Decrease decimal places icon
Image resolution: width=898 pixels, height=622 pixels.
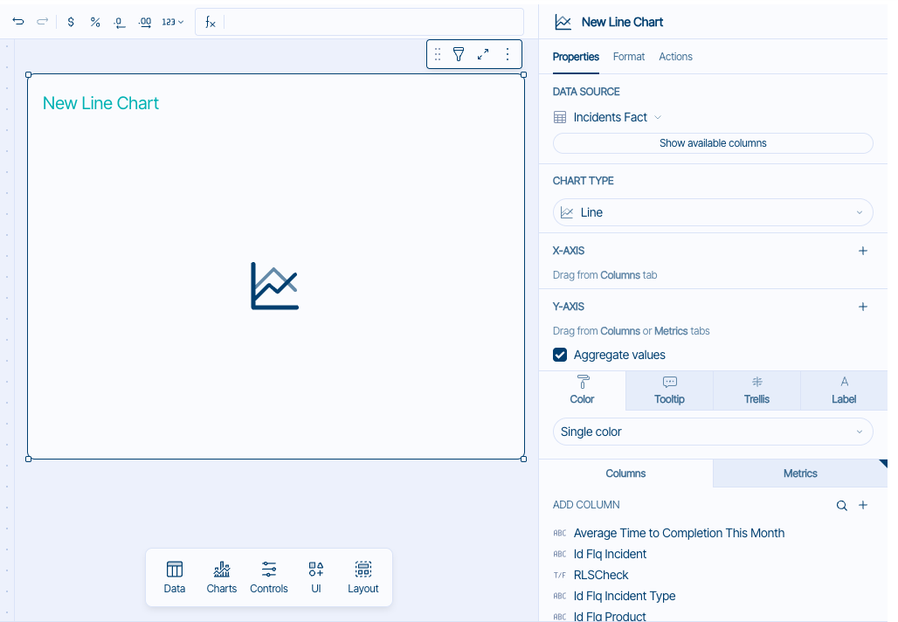[x=120, y=22]
